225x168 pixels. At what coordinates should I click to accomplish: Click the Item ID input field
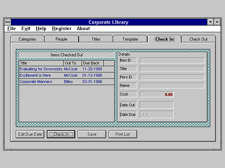172,61
